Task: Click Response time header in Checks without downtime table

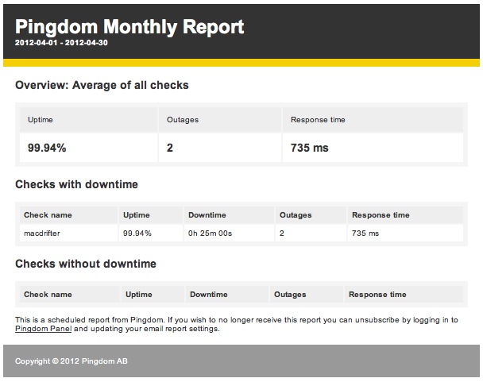Action: click(377, 295)
